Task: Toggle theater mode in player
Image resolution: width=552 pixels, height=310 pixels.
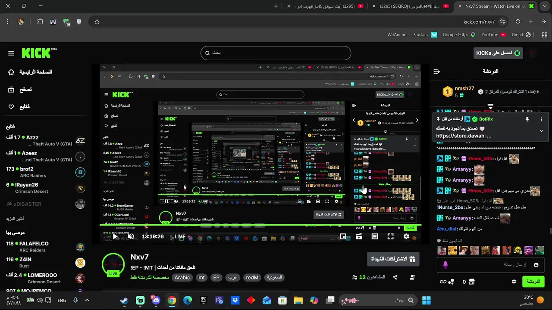Action: [375, 236]
